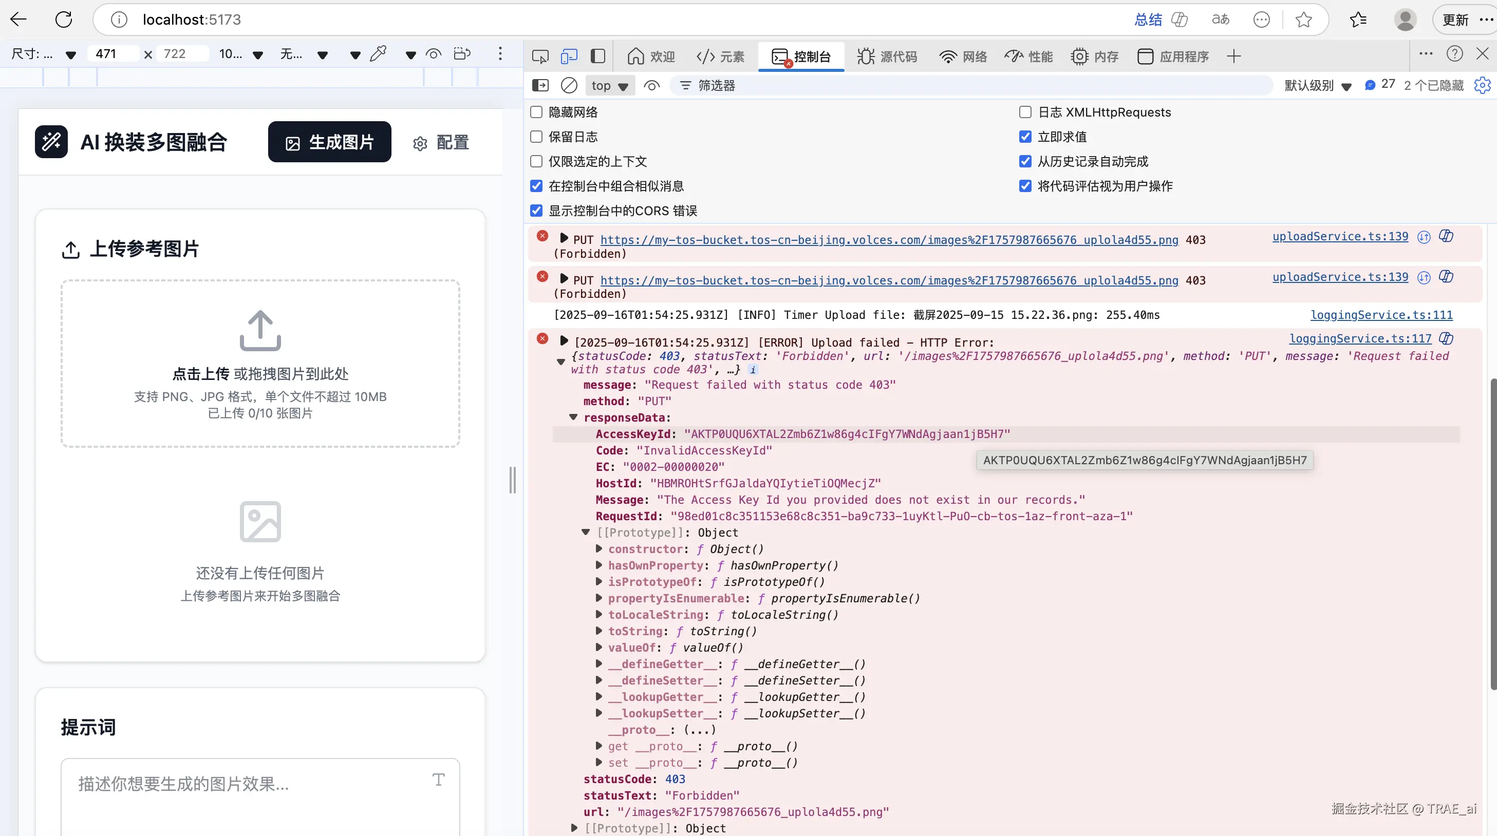
Task: Uncheck 显示控制台中的CORS 错误 checkbox
Action: click(x=536, y=211)
